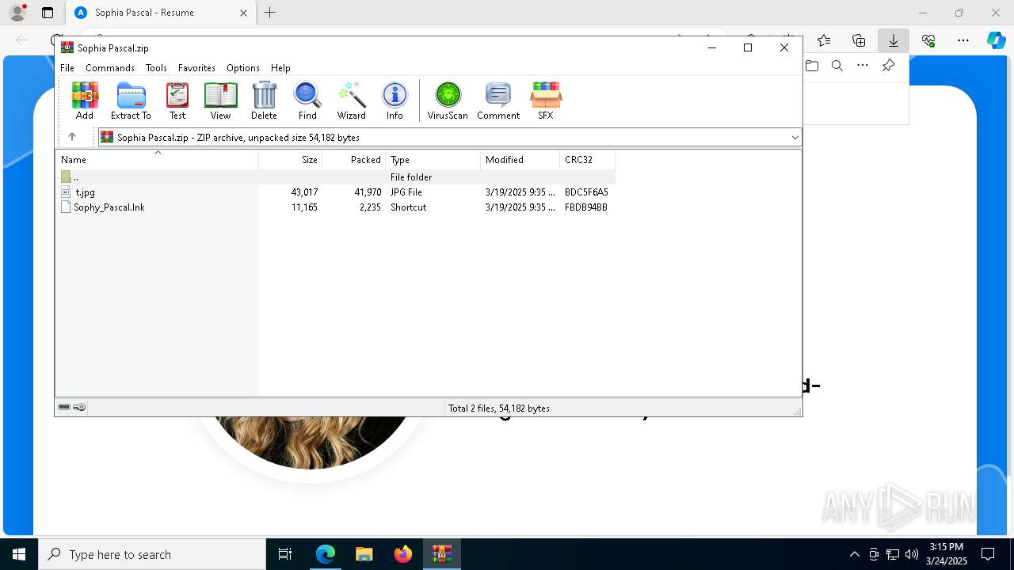This screenshot has width=1014, height=570.
Task: Open the Help menu
Action: [x=280, y=68]
